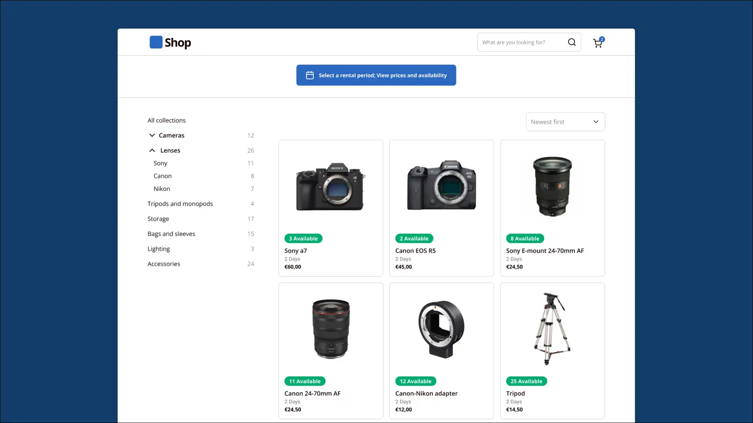Open the Canon EOS R5 product image

[x=441, y=185]
